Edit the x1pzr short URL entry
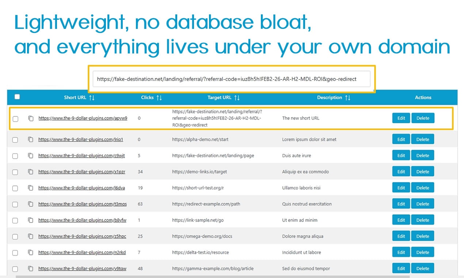This screenshot has height=278, width=464. (x=401, y=172)
